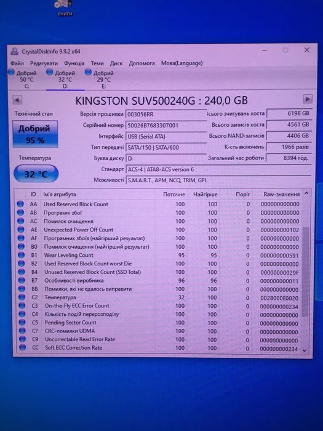Open the Допомога menu
323x431 pixels.
142,63
